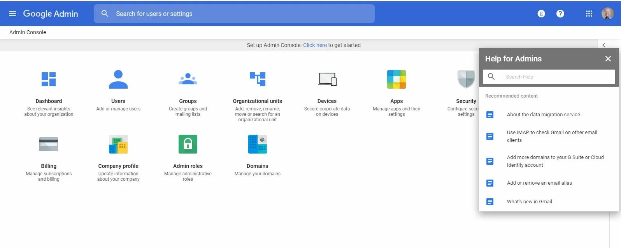Viewport: 621px width, 248px height.
Task: Open the Google apps grid launcher
Action: coord(589,14)
